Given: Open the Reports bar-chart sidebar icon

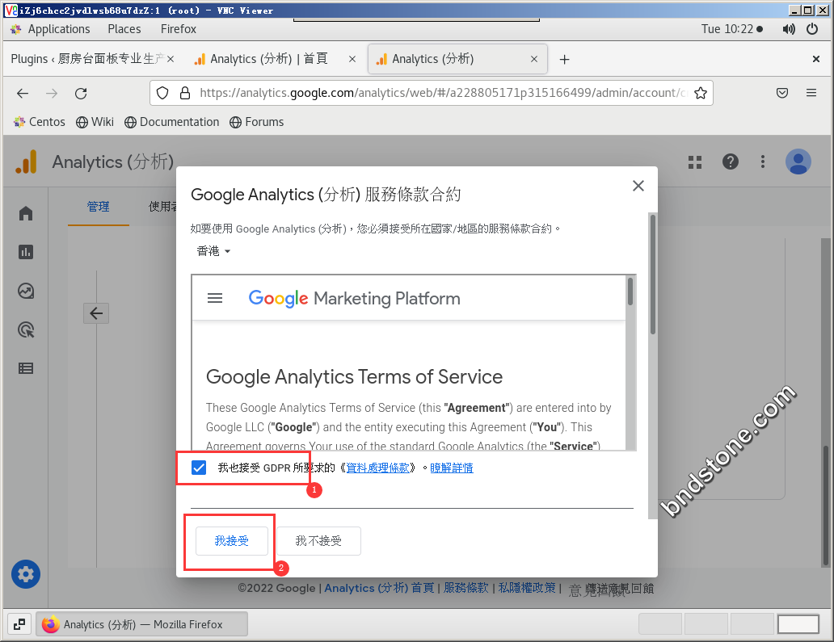Looking at the screenshot, I should (26, 252).
